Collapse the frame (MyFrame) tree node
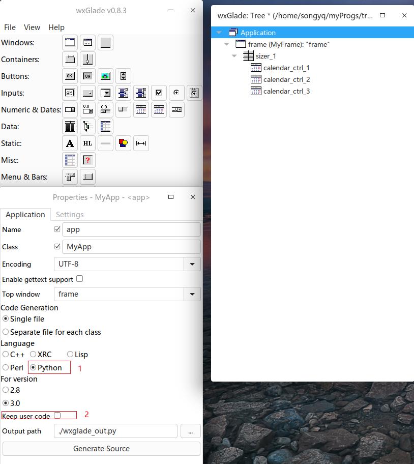This screenshot has width=414, height=464. click(x=227, y=44)
